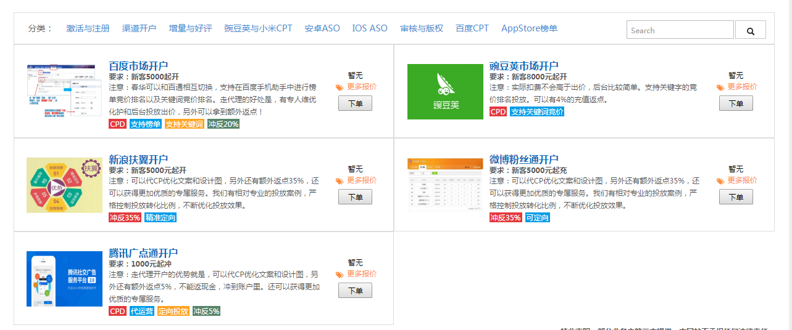Click the 可定向 tag under 微博粉丝通开户

[x=537, y=217]
